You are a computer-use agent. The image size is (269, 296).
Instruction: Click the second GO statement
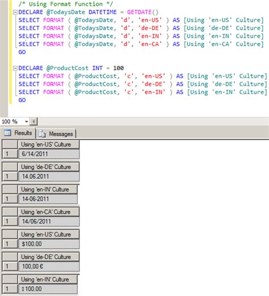[22, 100]
